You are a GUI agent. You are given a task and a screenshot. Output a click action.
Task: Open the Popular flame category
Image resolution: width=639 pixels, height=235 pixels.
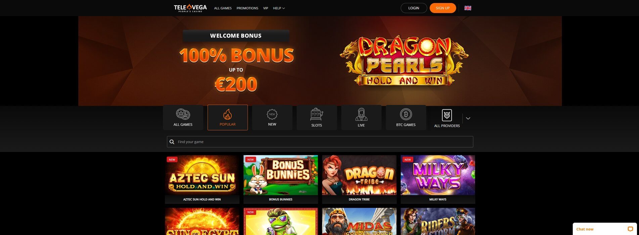pos(228,117)
